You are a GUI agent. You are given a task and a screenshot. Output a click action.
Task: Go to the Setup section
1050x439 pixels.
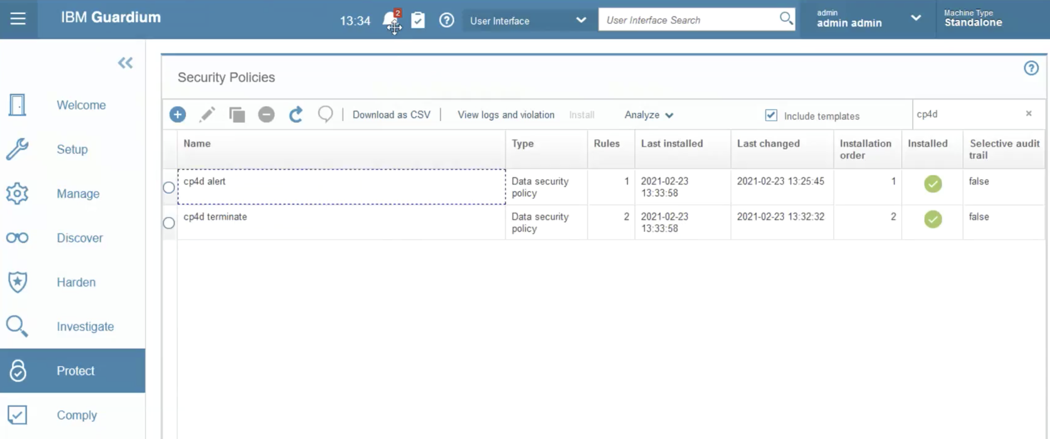click(72, 149)
